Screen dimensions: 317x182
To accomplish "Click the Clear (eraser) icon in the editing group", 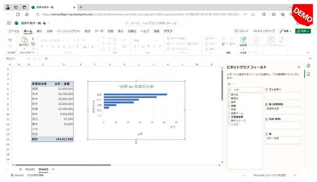I will [x=223, y=44].
